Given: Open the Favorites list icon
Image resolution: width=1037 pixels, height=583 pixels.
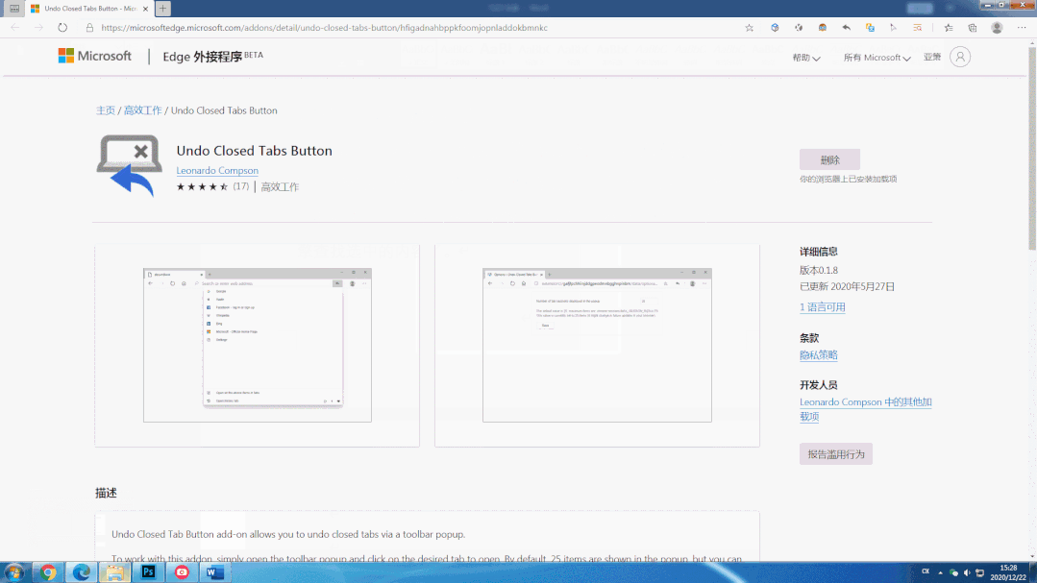Looking at the screenshot, I should [x=949, y=28].
